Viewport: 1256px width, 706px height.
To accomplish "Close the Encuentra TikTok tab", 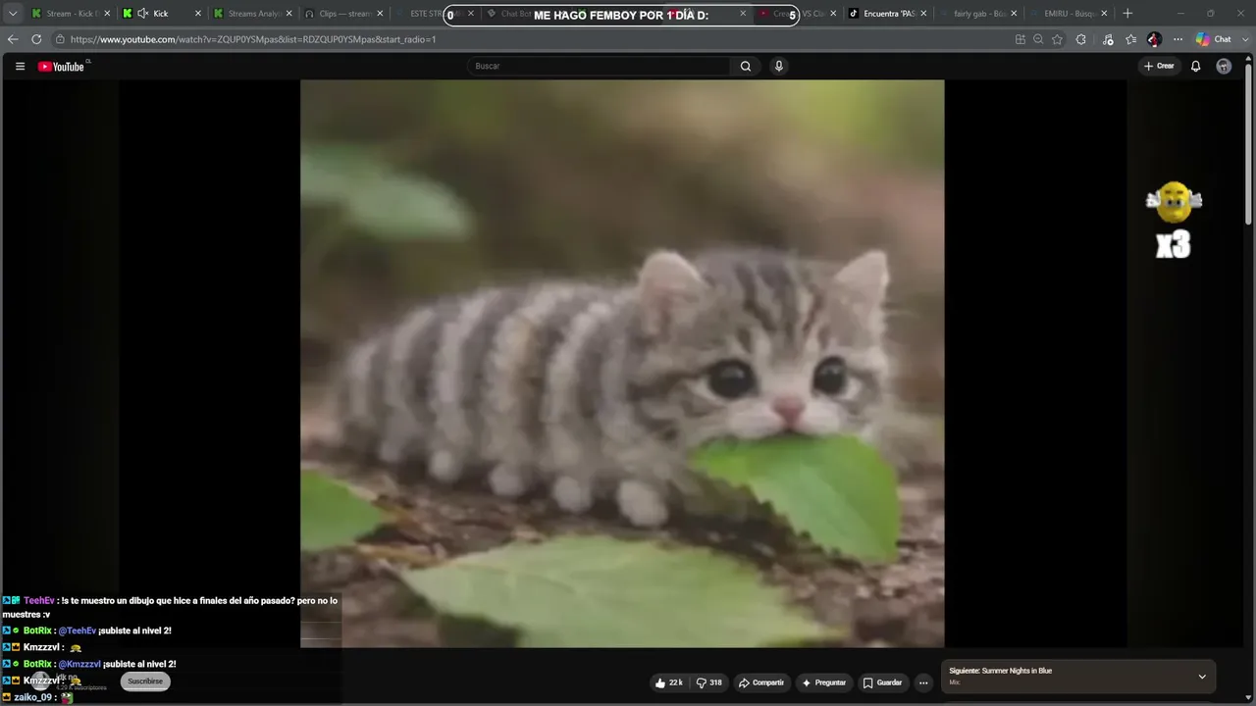I will [x=922, y=14].
